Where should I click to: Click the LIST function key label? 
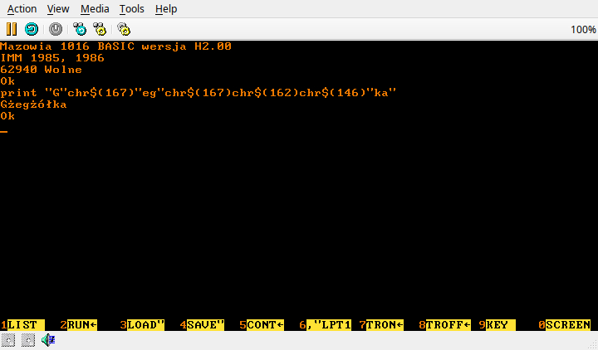(22, 325)
